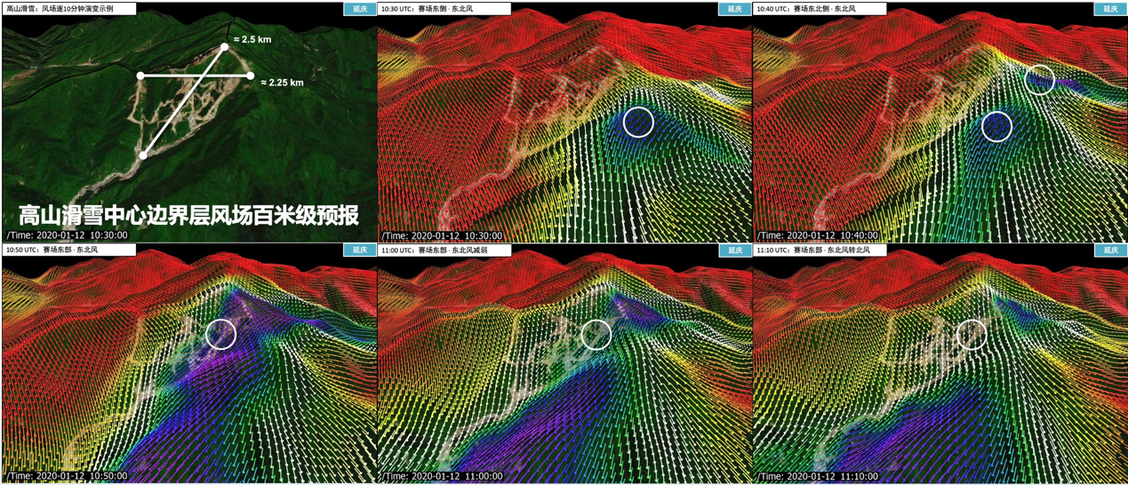Click the 延庆 button in the satellite panel
Image resolution: width=1128 pixels, height=485 pixels.
(x=359, y=9)
